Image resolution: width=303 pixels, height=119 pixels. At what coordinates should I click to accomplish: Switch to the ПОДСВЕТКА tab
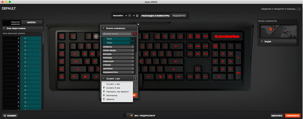[x=179, y=16]
